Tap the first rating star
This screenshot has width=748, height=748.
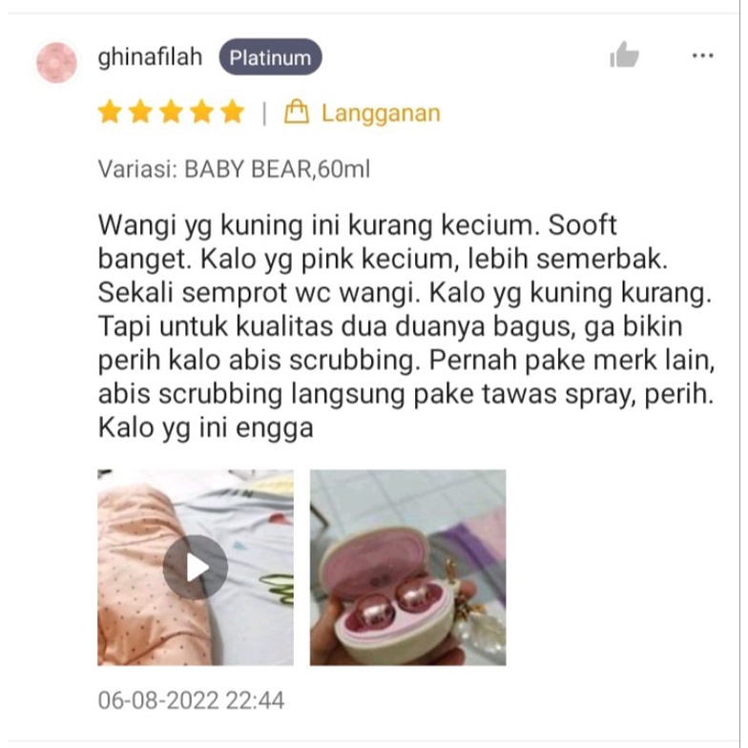pyautogui.click(x=110, y=113)
